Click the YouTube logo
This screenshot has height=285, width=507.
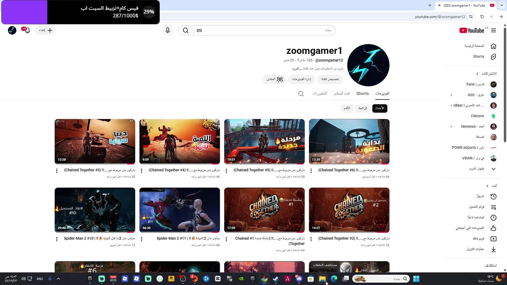click(x=472, y=30)
